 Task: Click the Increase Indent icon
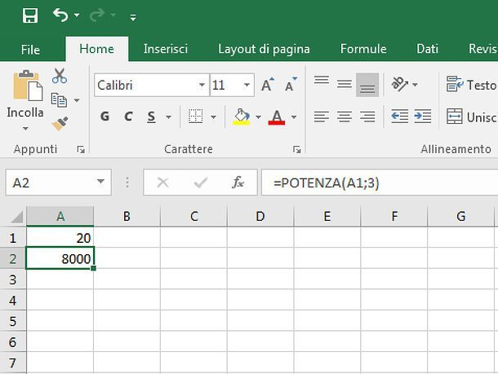click(423, 117)
